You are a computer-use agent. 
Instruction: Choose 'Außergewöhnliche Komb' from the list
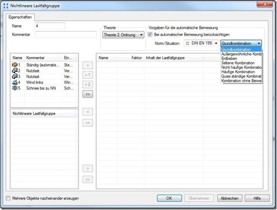241,54
